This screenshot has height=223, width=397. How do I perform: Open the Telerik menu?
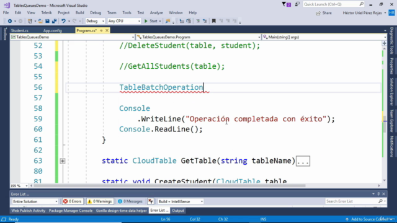click(x=47, y=12)
